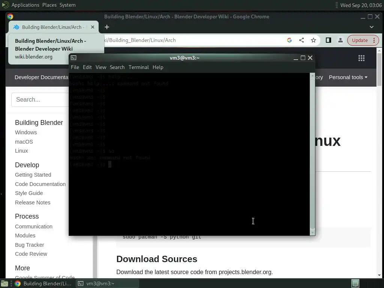
Task: Click the Process sidebar heading
Action: click(x=27, y=216)
